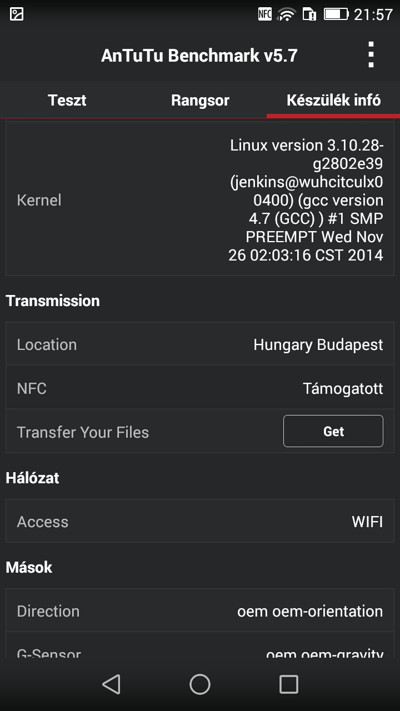Open recent apps with square button
Viewport: 400px width, 711px height.
tap(288, 684)
